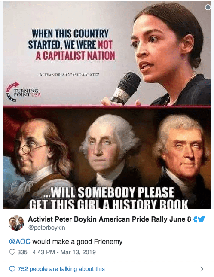Open the Peter Boykin profile avatar

[16, 223]
